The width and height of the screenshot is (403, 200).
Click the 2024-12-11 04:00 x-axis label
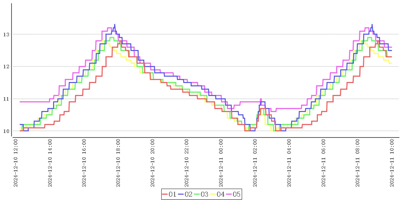click(x=289, y=163)
